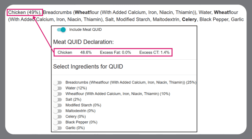252x139 pixels.
Task: Enable the Celery (0%) QUID switch
Action: [x=58, y=116]
